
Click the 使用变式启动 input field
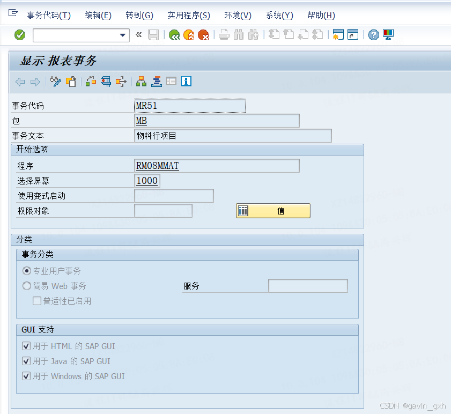174,196
